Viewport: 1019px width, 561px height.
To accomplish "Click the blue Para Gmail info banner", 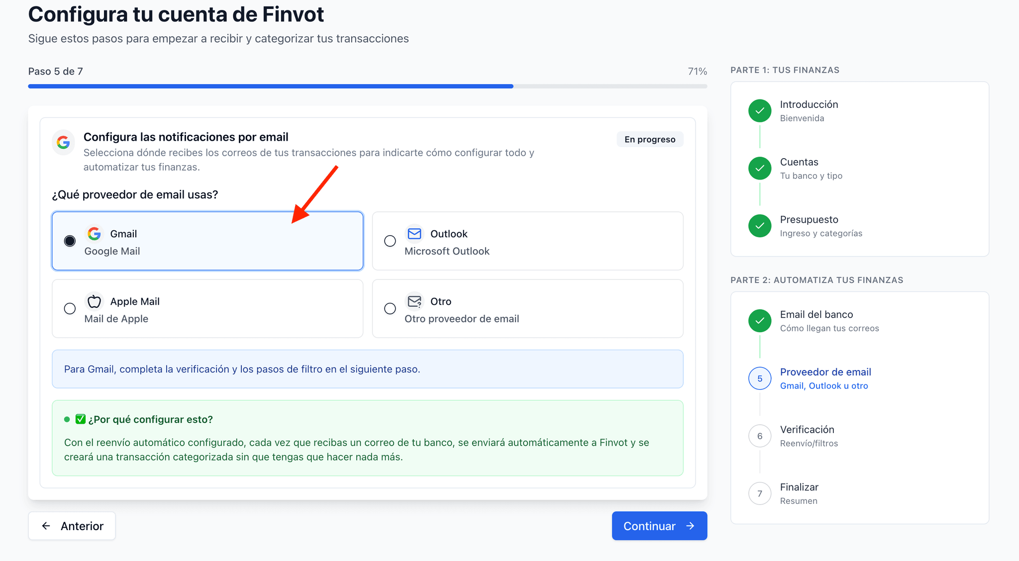I will pos(367,369).
